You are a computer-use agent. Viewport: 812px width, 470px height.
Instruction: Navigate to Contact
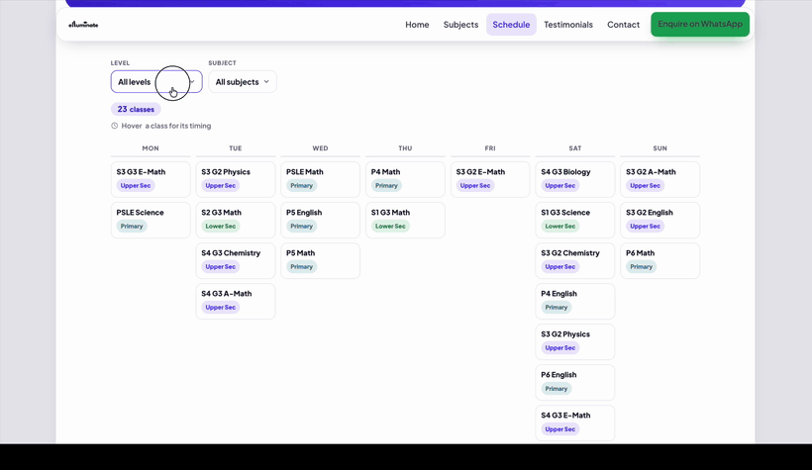click(623, 25)
